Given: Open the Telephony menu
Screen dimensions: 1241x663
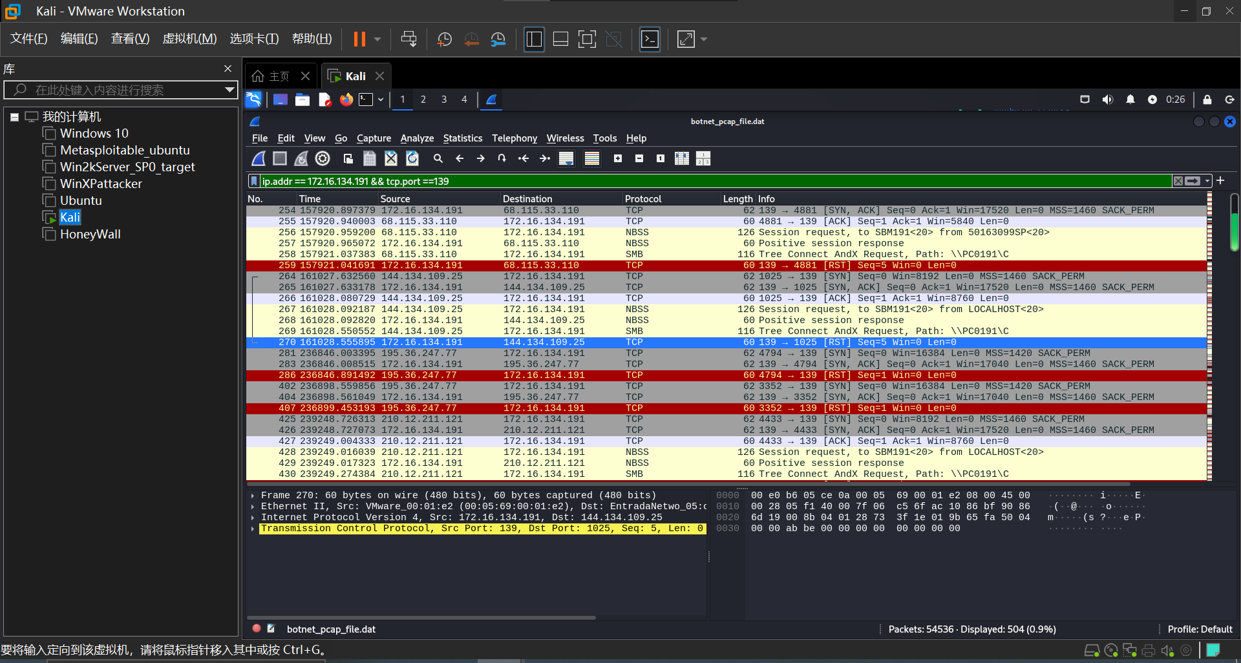Looking at the screenshot, I should coord(514,138).
